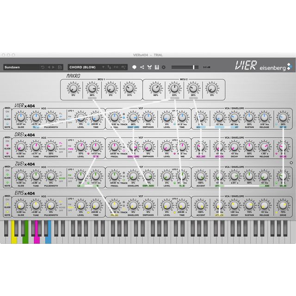Click highlighted ENVELOPE label in VIER VCF
Image resolution: width=296 pixels, height=296 pixels.
tap(133, 127)
